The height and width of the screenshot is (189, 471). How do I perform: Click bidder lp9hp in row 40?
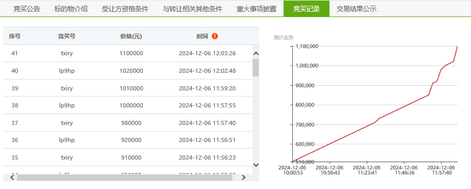(x=67, y=71)
